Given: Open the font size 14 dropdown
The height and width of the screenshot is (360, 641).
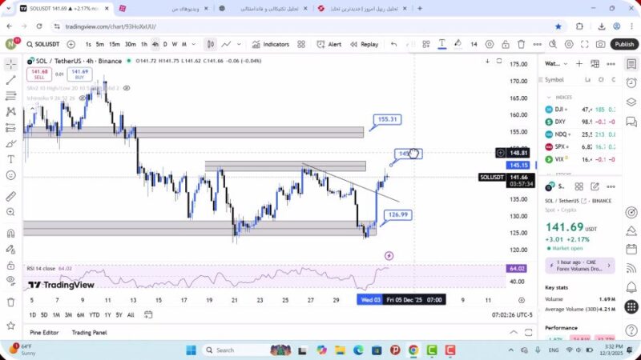Looking at the screenshot, I should point(474,44).
